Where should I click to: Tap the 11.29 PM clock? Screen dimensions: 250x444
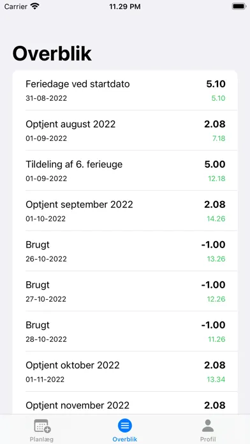tap(125, 7)
